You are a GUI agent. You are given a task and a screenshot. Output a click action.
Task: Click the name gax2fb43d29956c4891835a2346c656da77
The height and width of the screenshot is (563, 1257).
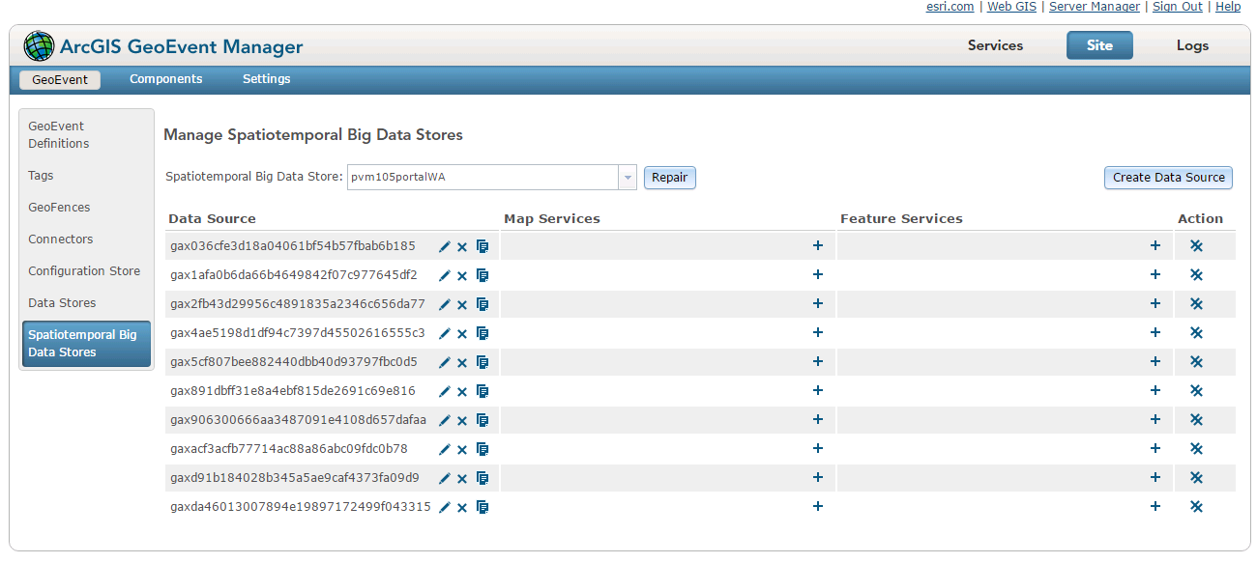(298, 304)
